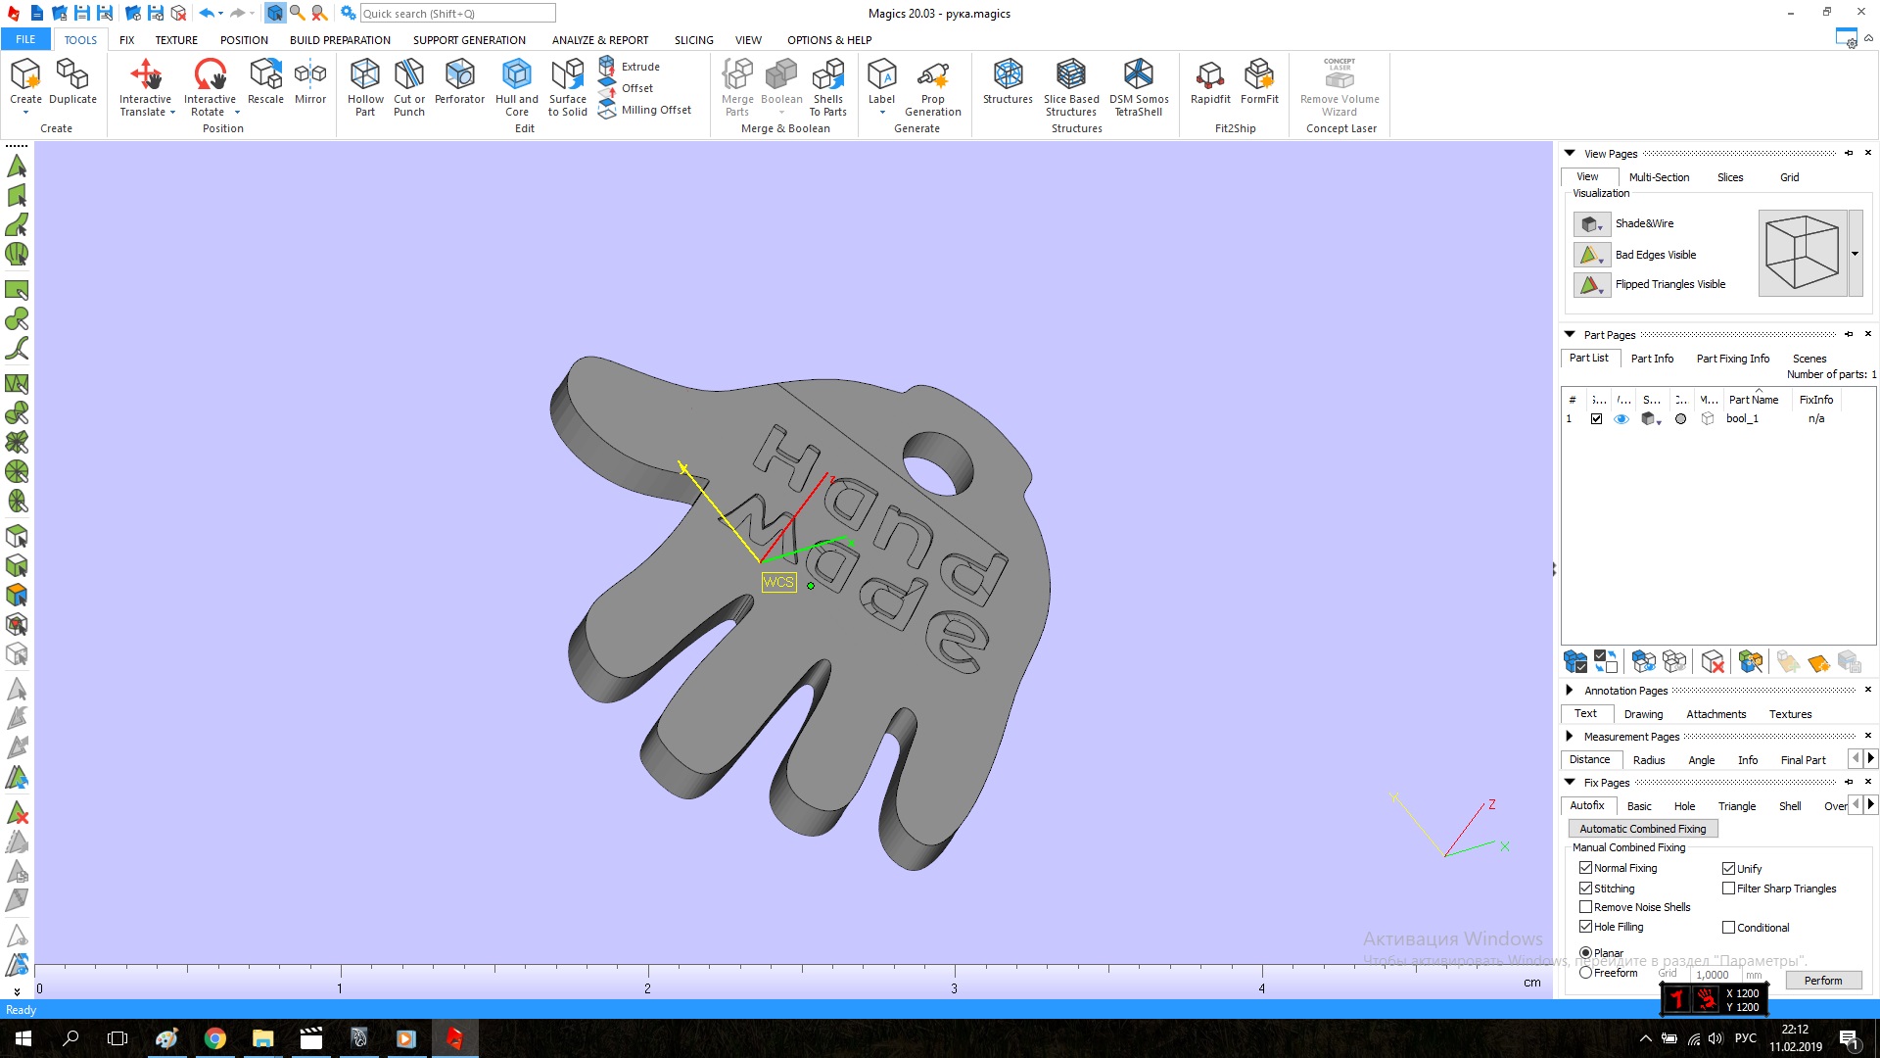Collapse the Part Pages panel

[1570, 335]
